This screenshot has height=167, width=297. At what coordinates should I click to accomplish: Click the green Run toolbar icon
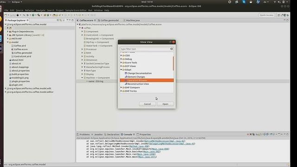point(33,15)
